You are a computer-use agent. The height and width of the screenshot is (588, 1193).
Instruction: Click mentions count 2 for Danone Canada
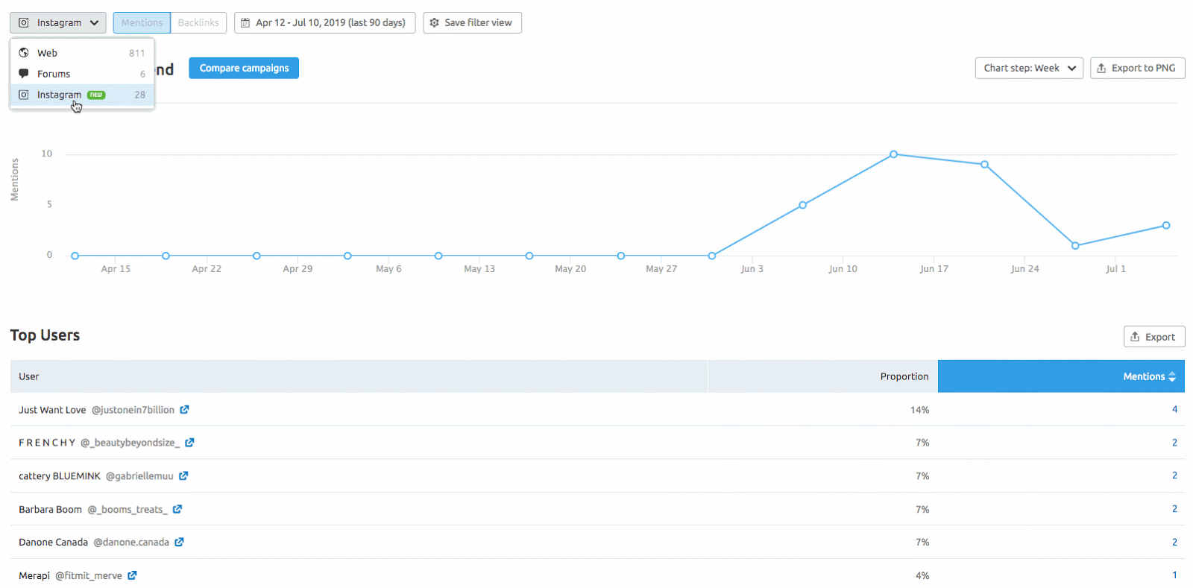pos(1174,542)
